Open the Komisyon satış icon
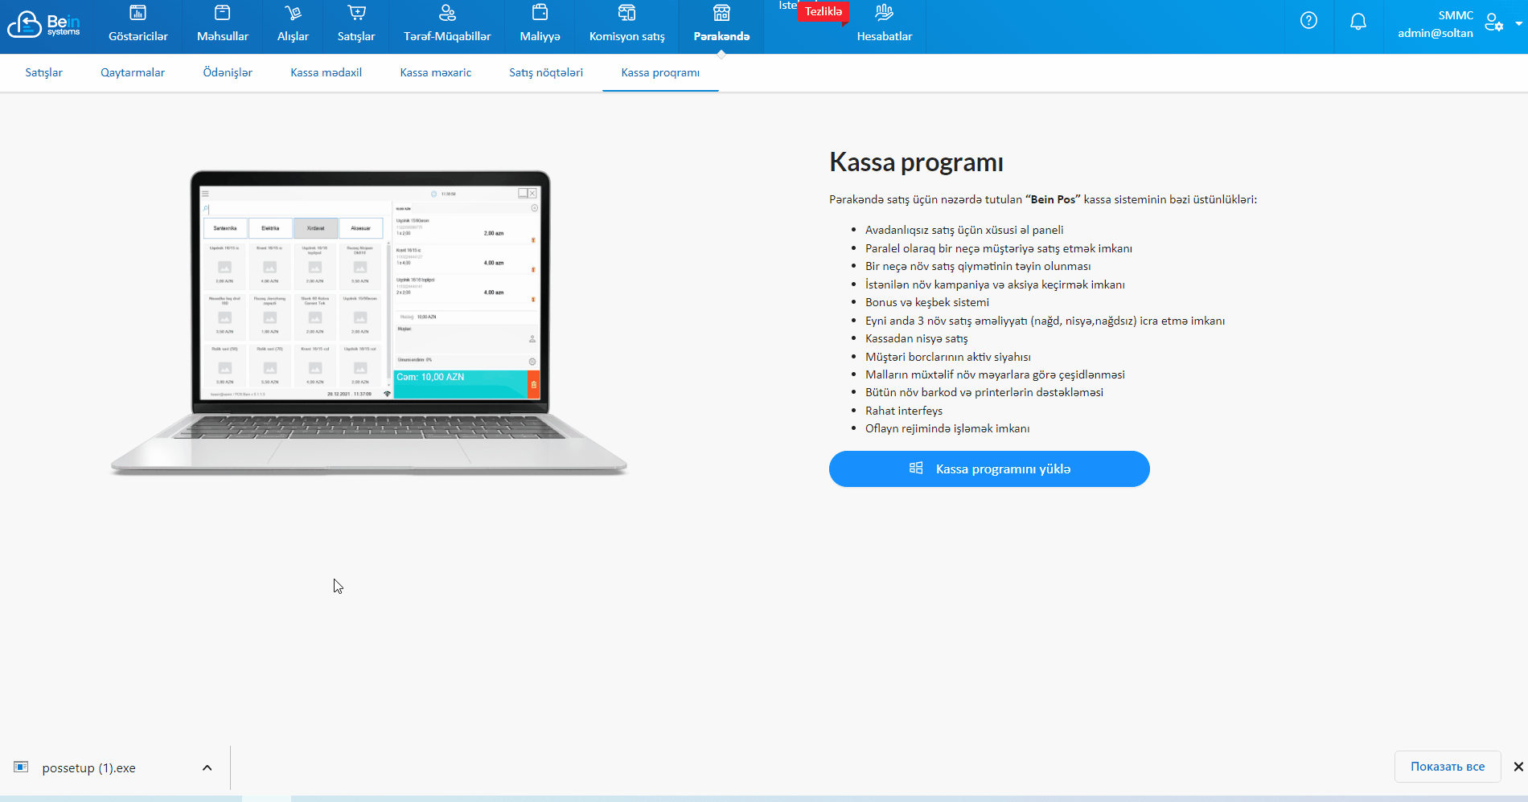Image resolution: width=1528 pixels, height=802 pixels. tap(626, 14)
